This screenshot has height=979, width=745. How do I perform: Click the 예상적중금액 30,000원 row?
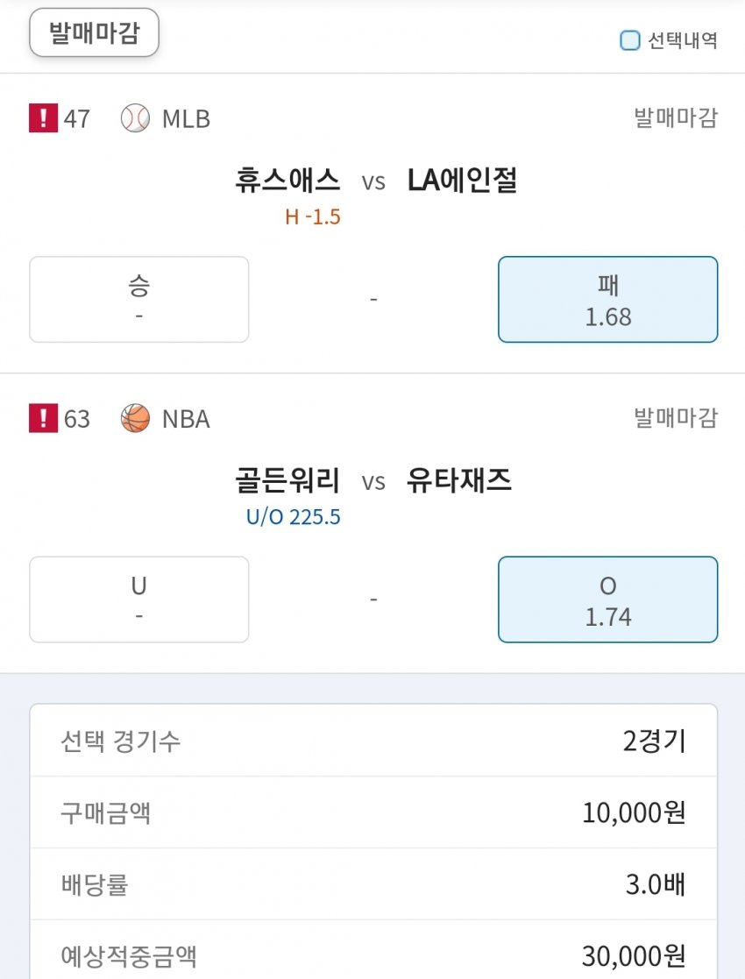click(x=373, y=955)
